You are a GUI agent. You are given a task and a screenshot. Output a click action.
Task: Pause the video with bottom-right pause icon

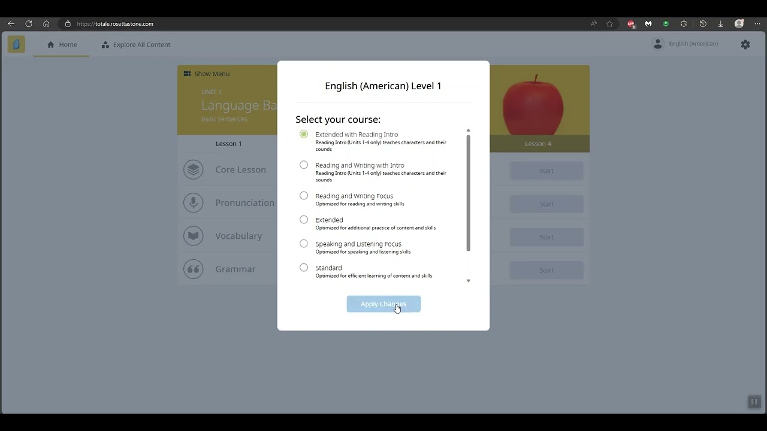754,402
